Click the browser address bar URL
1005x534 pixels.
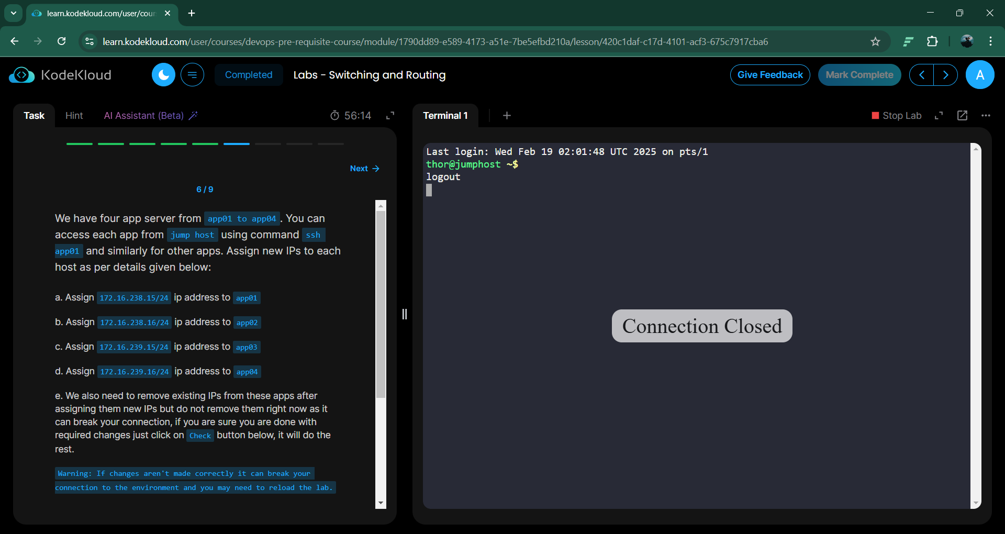[435, 41]
